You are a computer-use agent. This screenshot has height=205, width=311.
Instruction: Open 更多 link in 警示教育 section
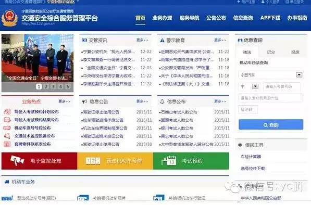[220, 40]
